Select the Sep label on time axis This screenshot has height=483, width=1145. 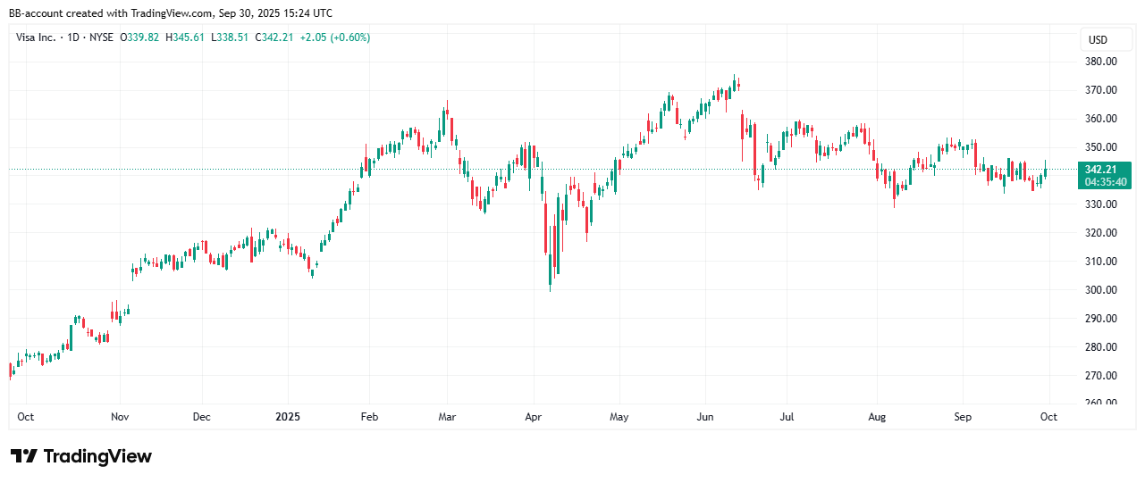[963, 417]
